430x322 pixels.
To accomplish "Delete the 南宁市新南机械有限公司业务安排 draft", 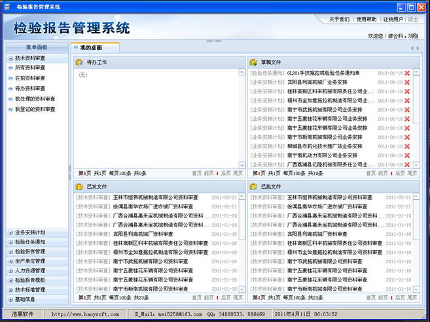I will point(407,137).
